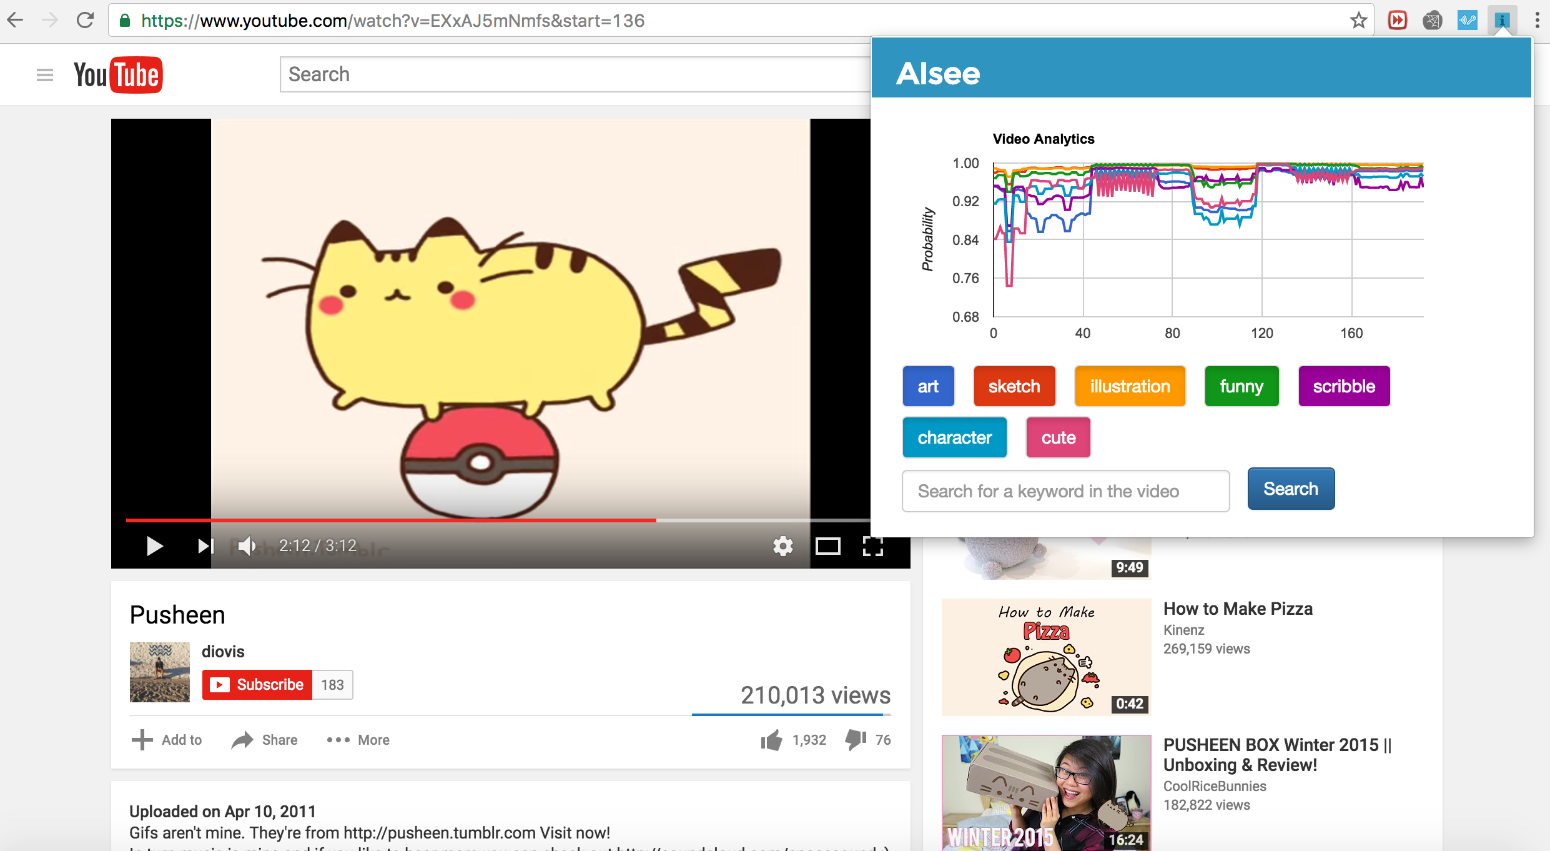1550x851 pixels.
Task: Dislike the video with thumbs down
Action: click(x=856, y=740)
